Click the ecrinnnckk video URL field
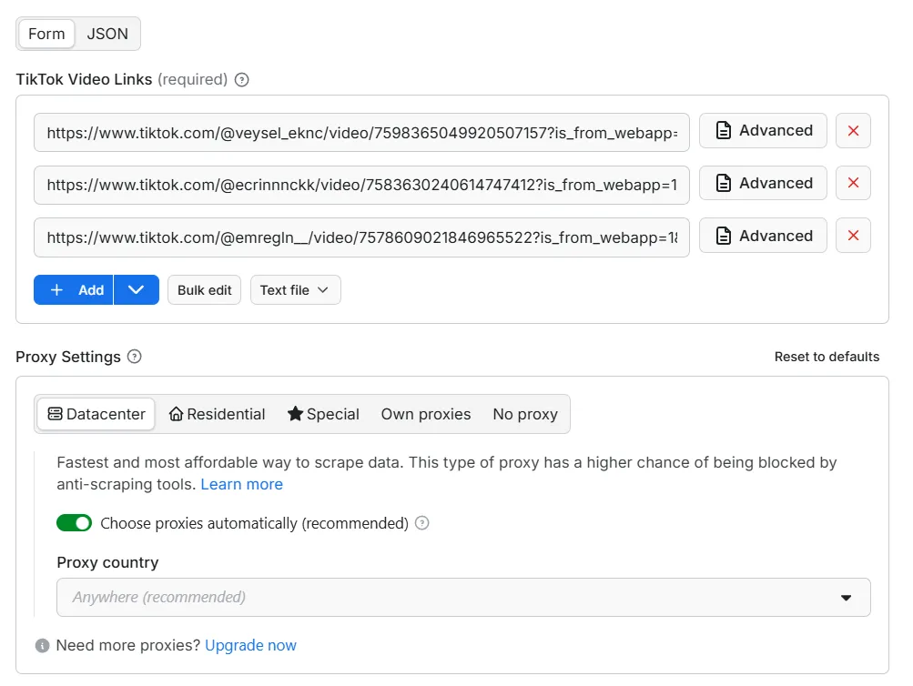Screen dimensions: 913x686 361,184
